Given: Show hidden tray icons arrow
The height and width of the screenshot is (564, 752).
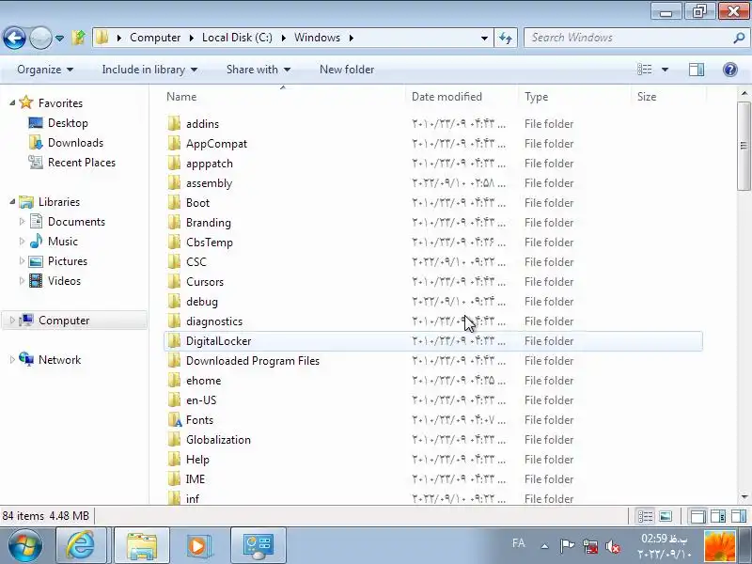Looking at the screenshot, I should (x=545, y=546).
